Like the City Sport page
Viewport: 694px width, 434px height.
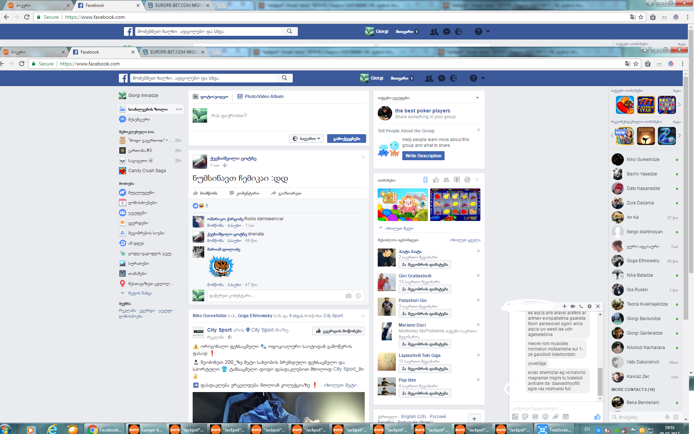tap(338, 331)
